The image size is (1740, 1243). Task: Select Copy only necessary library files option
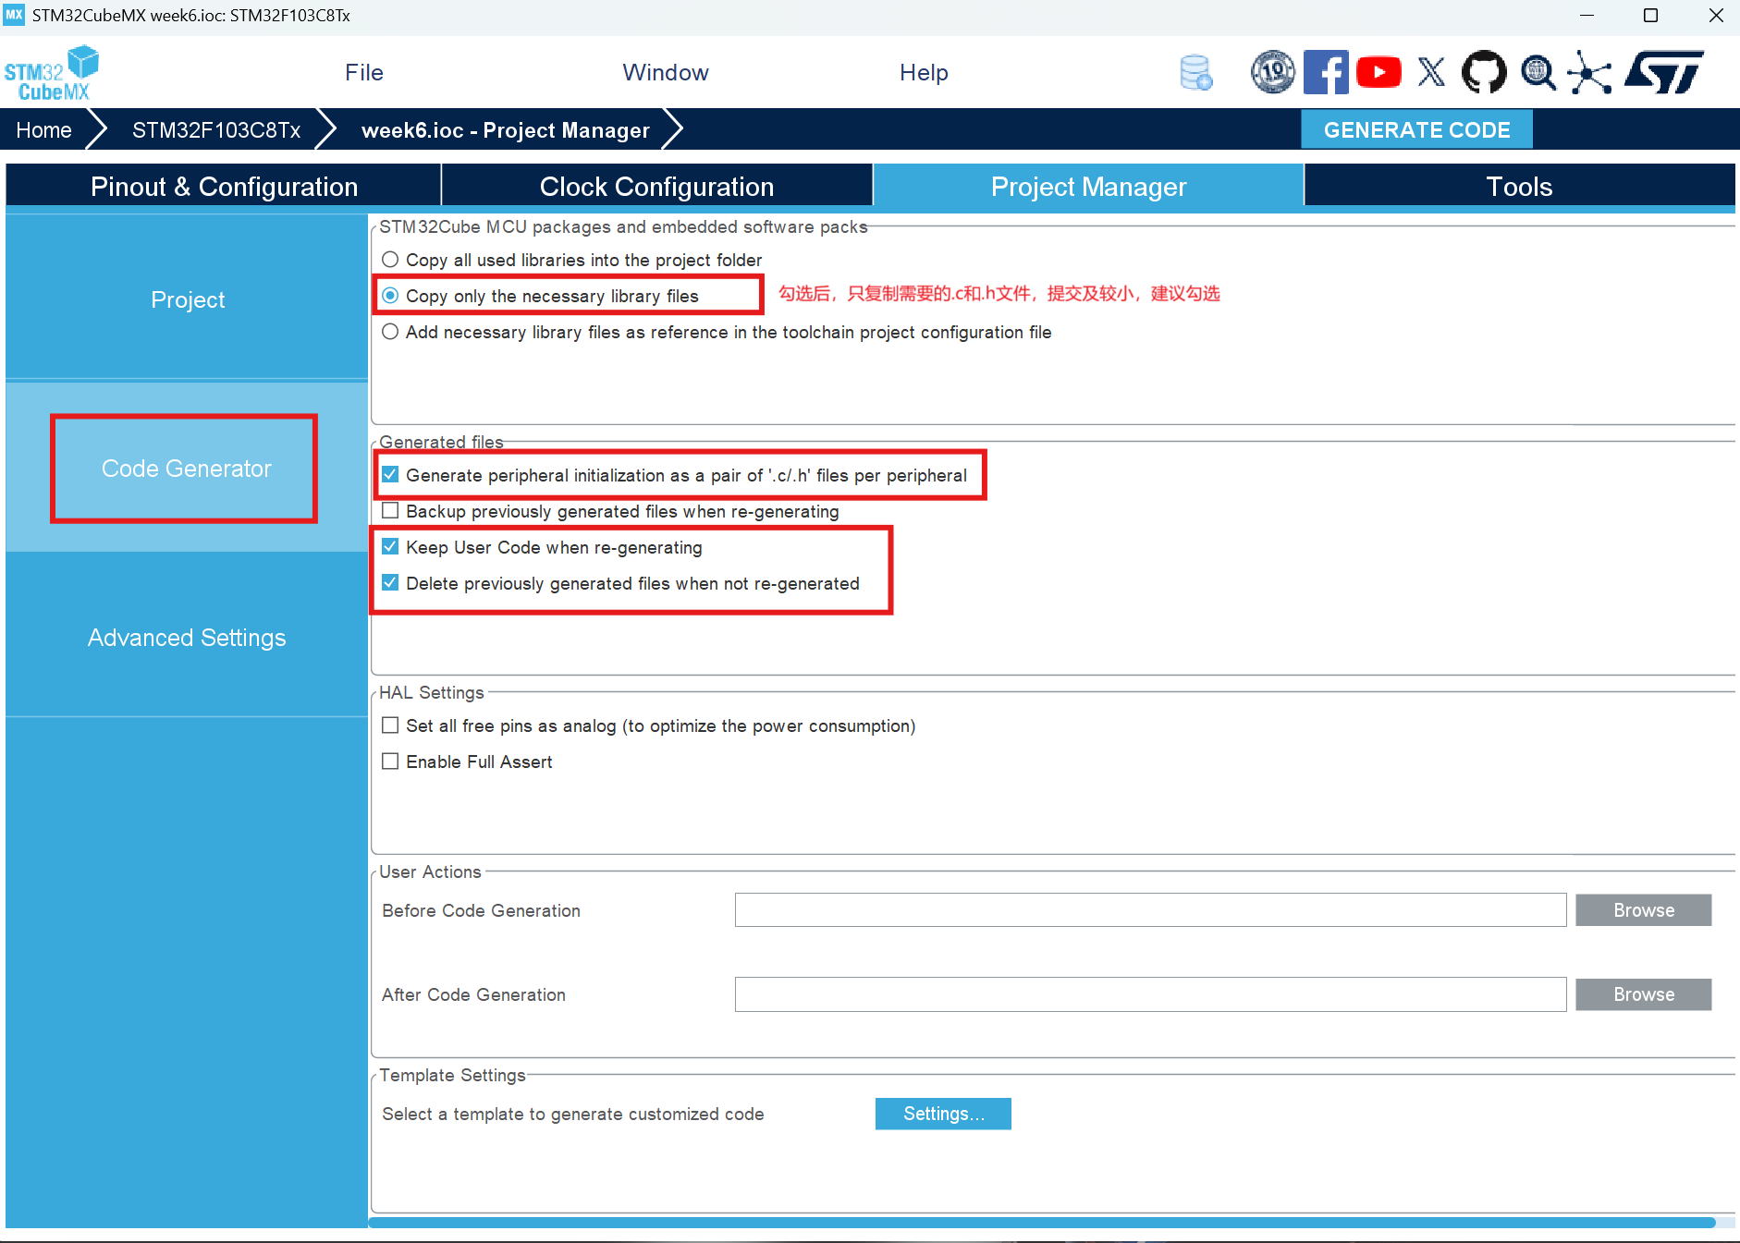point(390,296)
